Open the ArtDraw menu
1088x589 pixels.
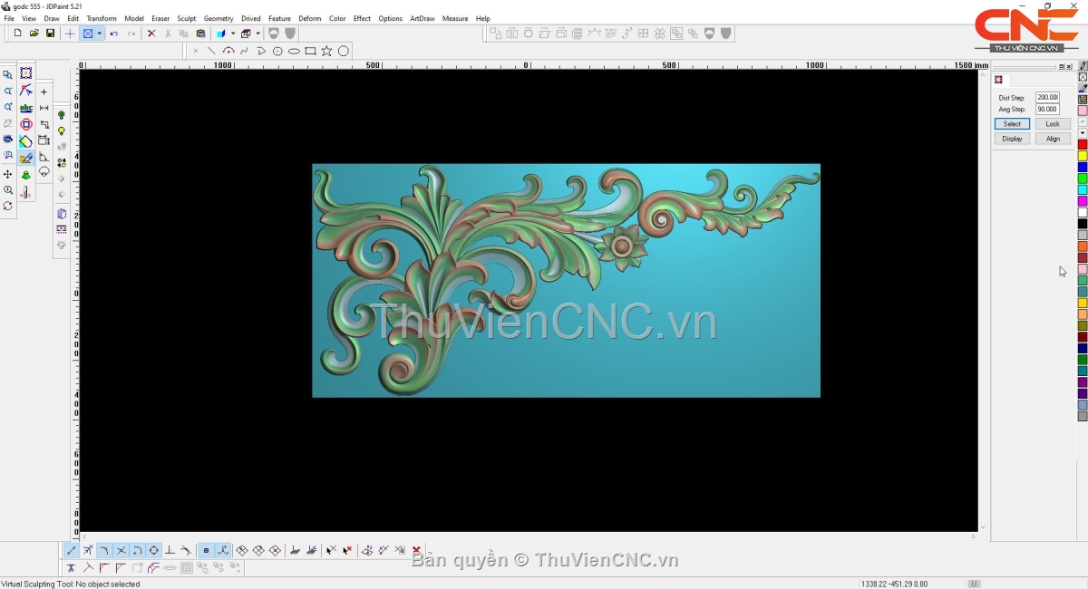(422, 18)
